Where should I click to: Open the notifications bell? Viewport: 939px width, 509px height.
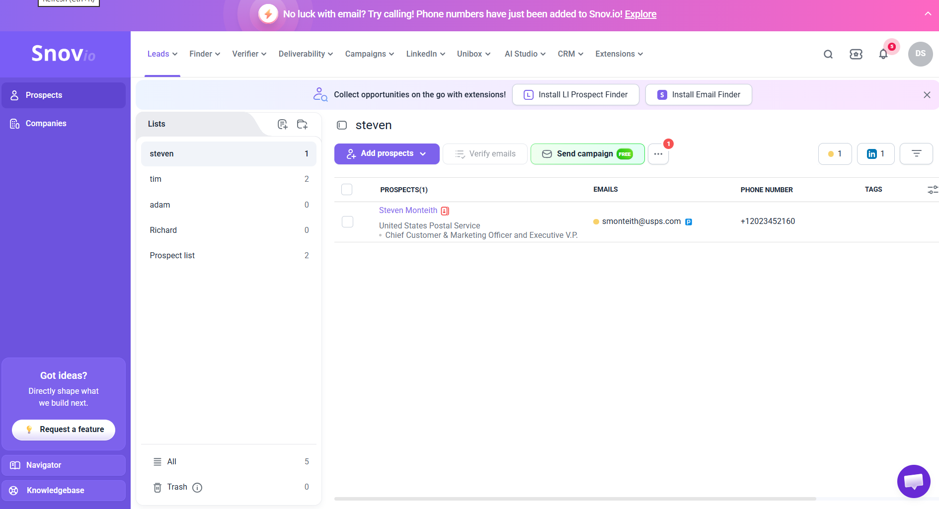pos(883,54)
